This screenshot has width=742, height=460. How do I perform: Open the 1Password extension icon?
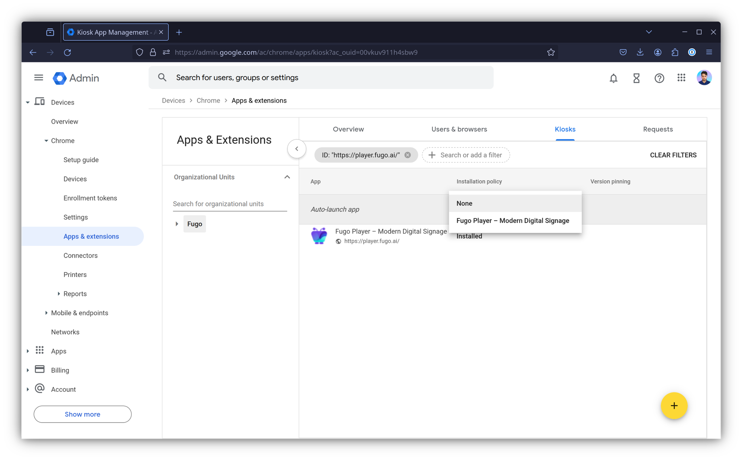pos(692,52)
